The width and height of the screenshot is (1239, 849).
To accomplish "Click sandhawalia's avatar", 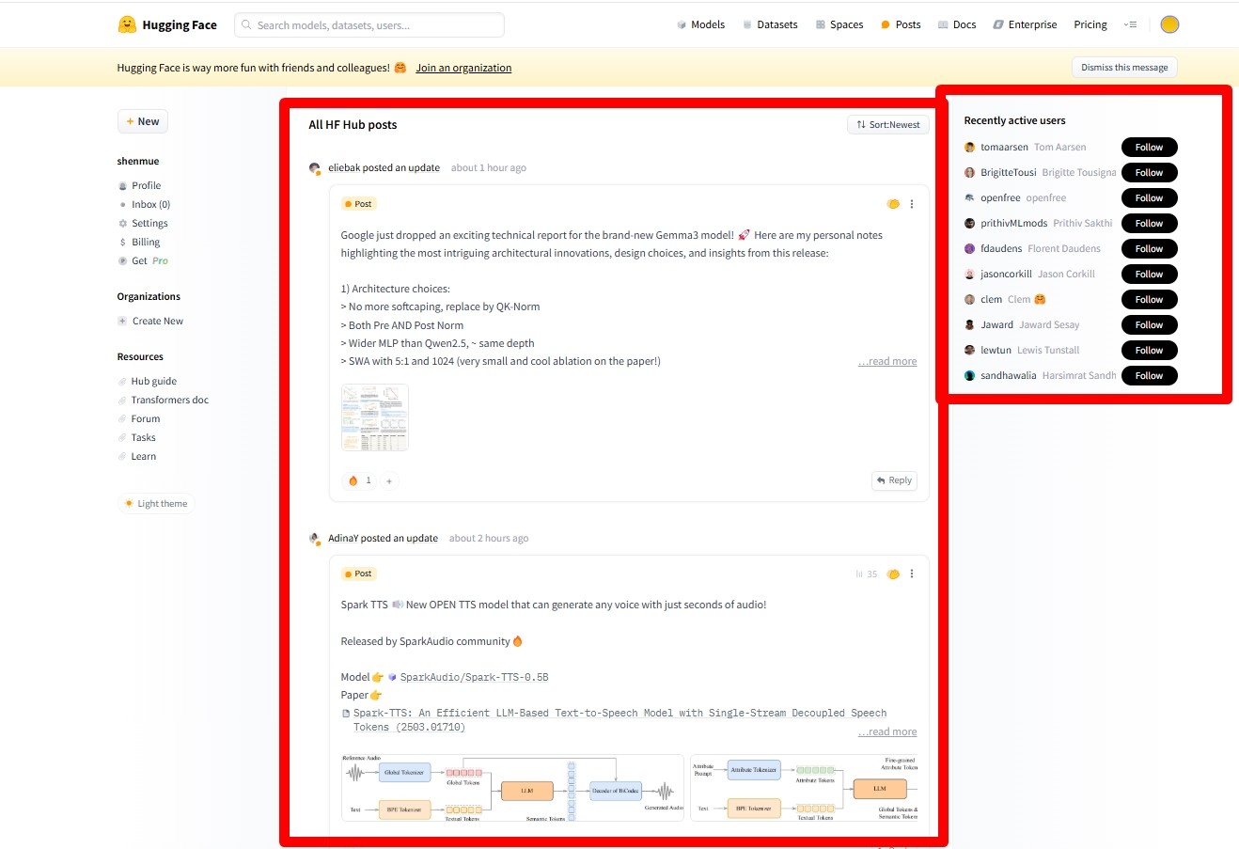I will 969,376.
